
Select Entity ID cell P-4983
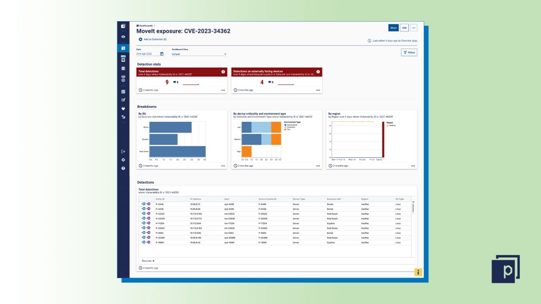tap(160, 233)
